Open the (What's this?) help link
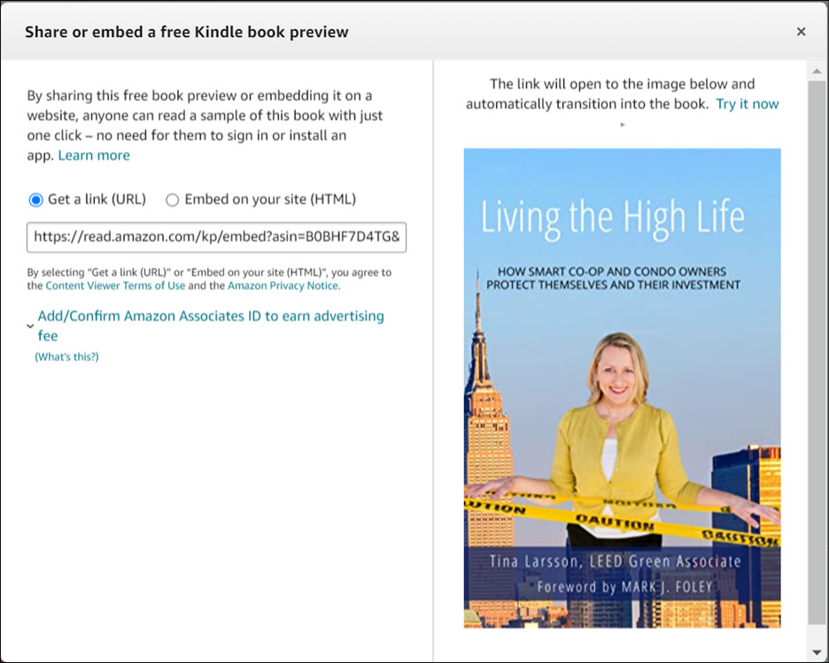829x663 pixels. pos(66,357)
